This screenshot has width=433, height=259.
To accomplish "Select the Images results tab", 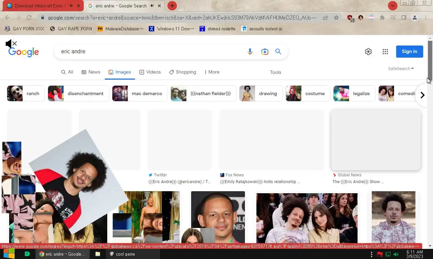I will [120, 72].
